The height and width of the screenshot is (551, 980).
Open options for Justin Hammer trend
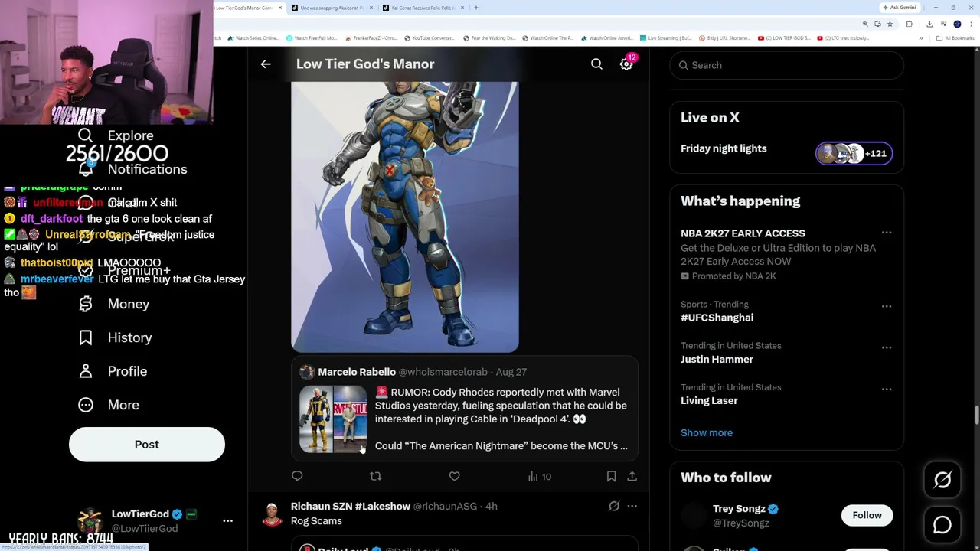coord(887,347)
